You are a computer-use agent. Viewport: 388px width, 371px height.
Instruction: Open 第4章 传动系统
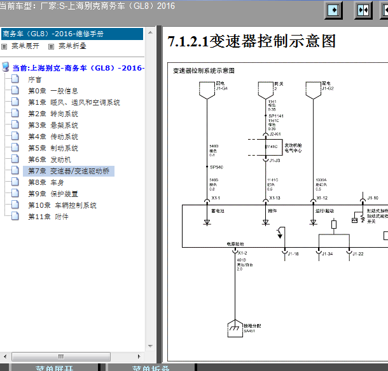(x=53, y=137)
